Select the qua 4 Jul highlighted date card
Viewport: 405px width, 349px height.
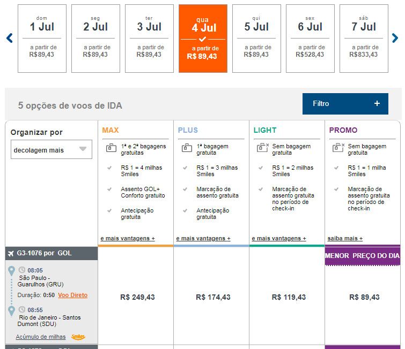click(203, 39)
